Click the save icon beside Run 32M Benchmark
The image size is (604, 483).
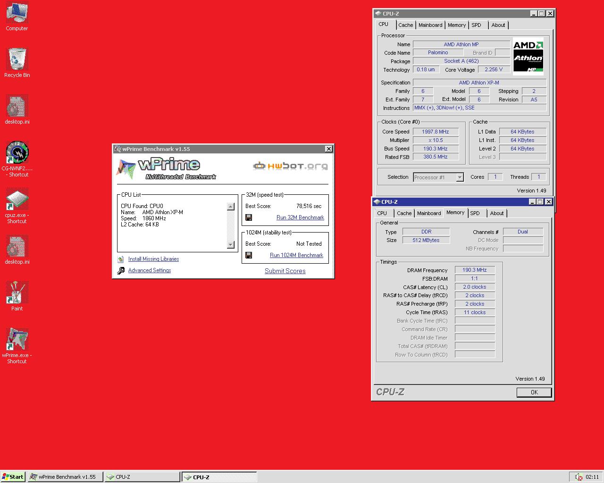pyautogui.click(x=249, y=217)
